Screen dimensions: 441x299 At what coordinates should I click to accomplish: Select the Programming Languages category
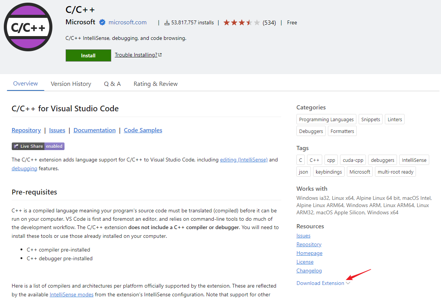pos(326,119)
